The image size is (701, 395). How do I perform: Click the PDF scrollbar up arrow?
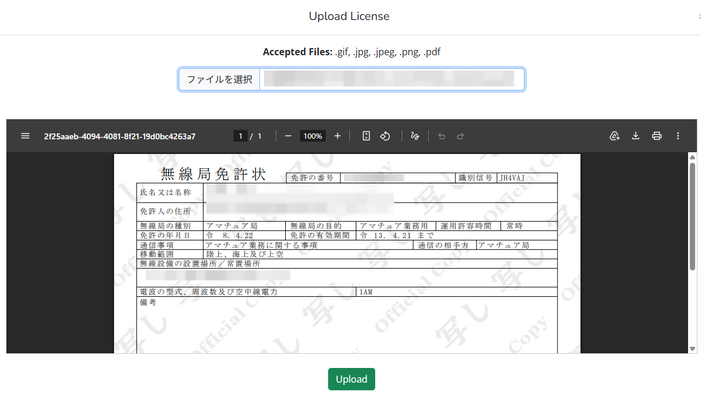692,157
